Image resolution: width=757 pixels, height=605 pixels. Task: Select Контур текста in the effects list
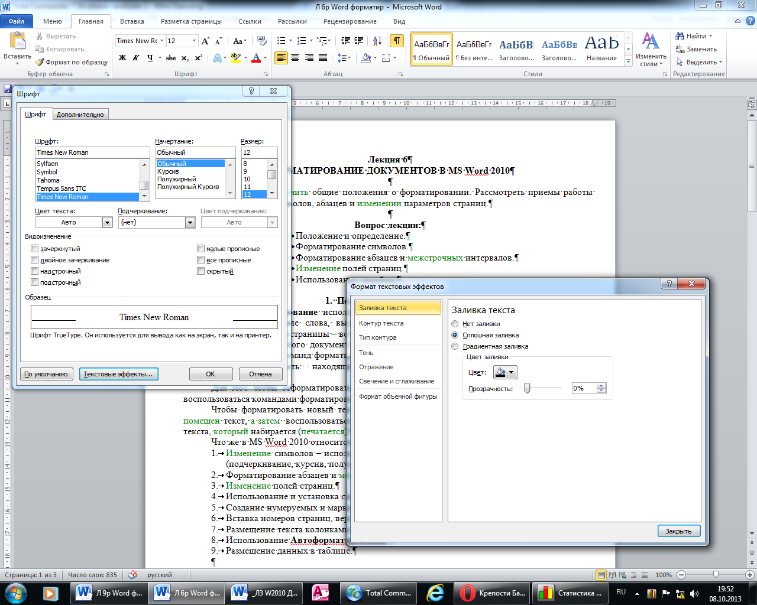(399, 323)
